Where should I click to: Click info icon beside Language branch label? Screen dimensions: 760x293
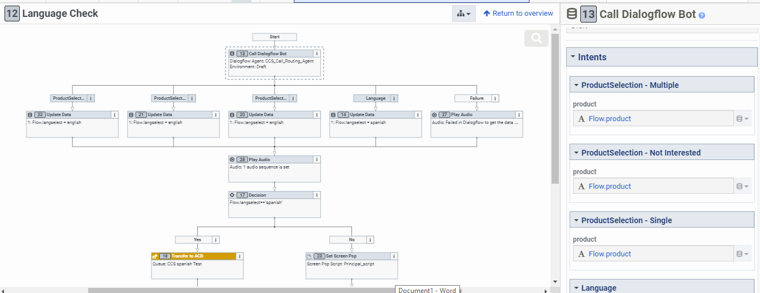pyautogui.click(x=394, y=98)
